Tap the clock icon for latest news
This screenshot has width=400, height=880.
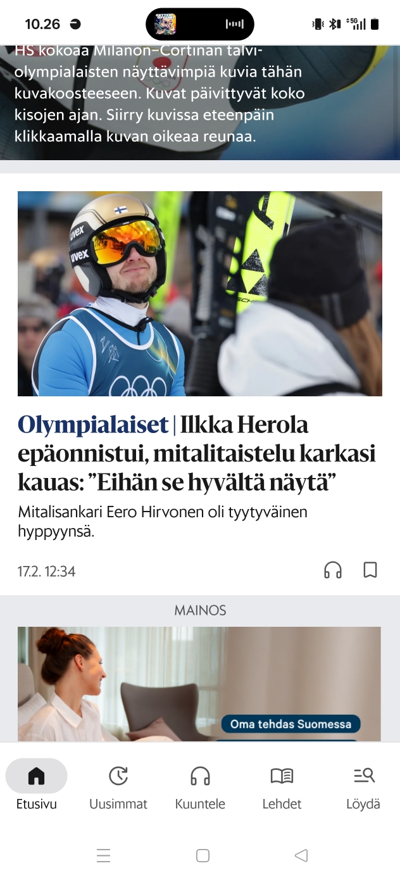click(118, 776)
